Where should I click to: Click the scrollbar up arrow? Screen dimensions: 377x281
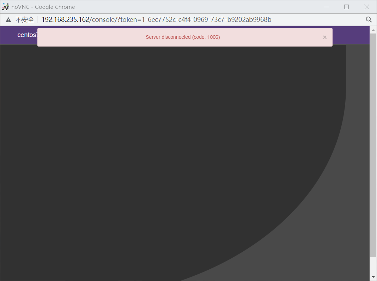coord(373,30)
